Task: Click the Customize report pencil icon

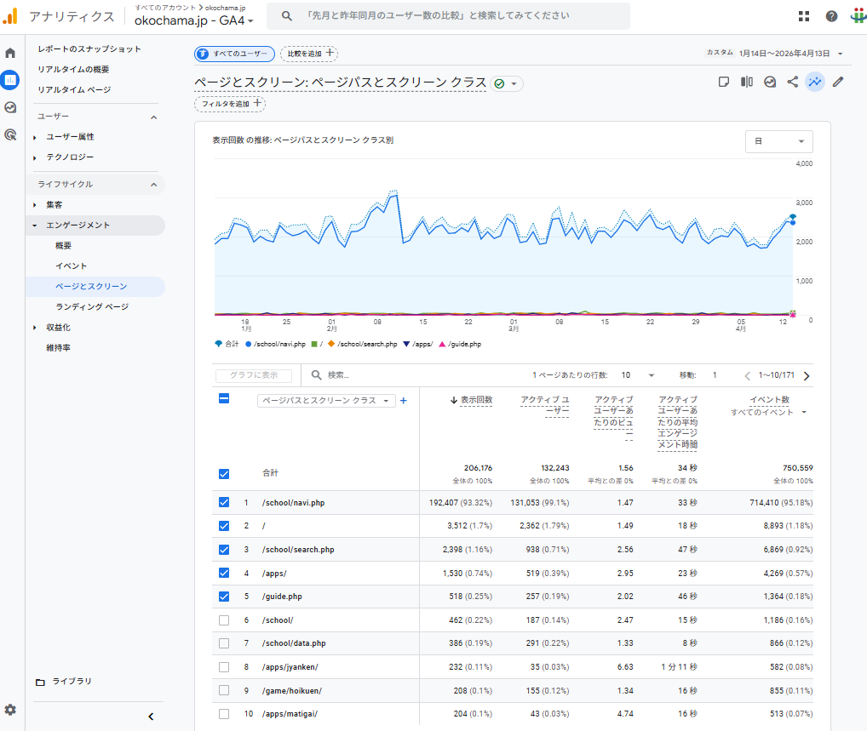Action: pyautogui.click(x=838, y=83)
